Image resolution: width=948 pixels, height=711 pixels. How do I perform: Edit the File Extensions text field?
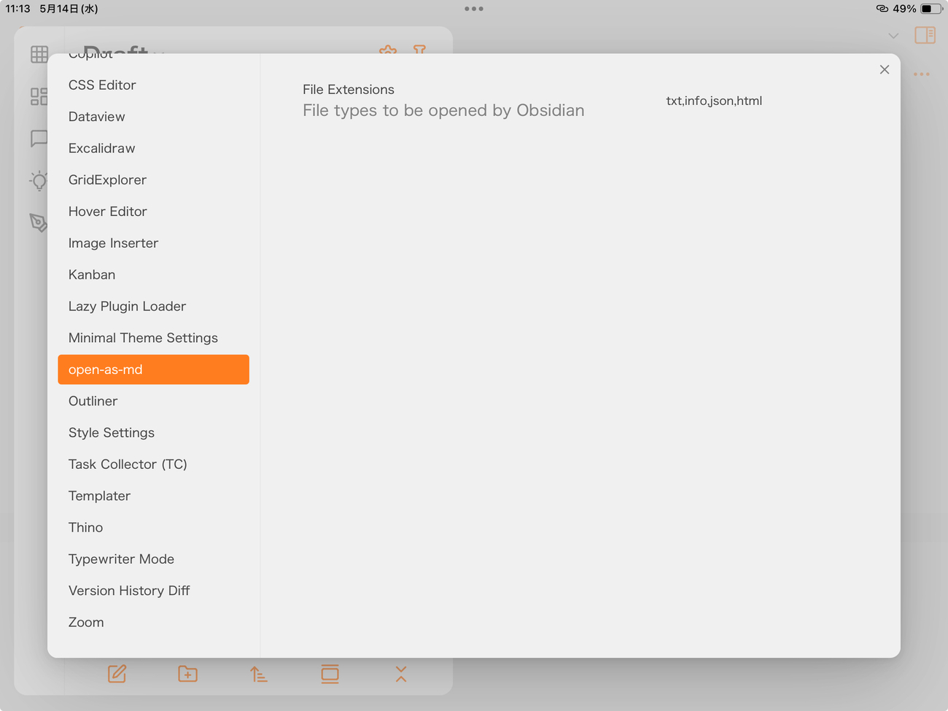pos(758,101)
